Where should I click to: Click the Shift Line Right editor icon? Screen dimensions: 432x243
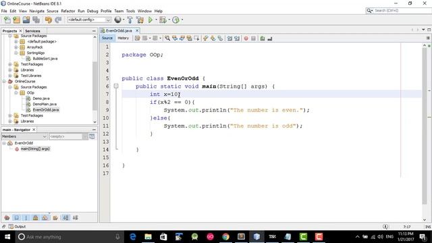point(237,38)
